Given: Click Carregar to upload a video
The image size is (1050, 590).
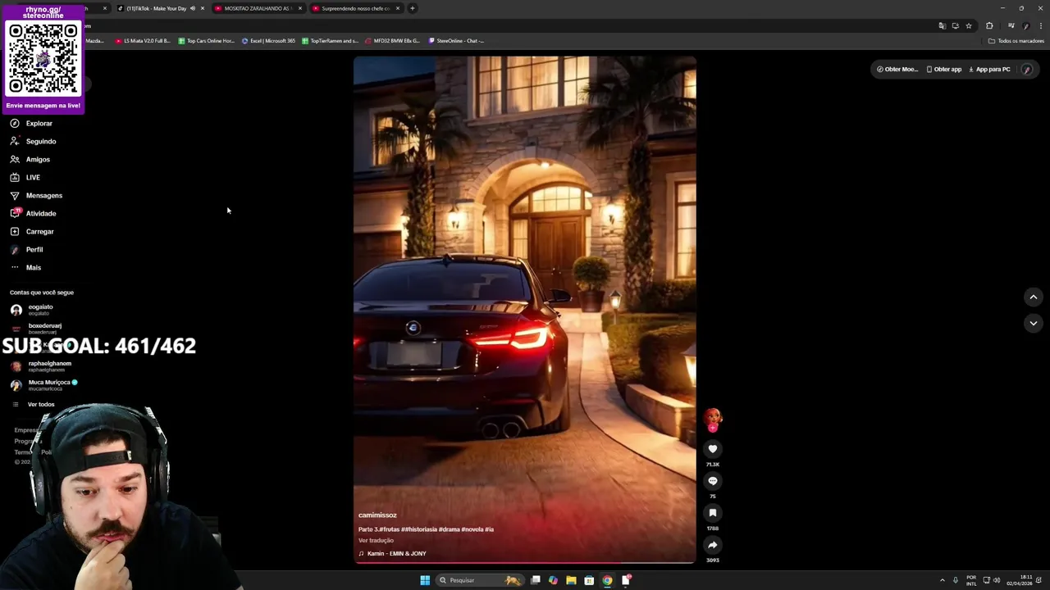Looking at the screenshot, I should click(x=32, y=231).
